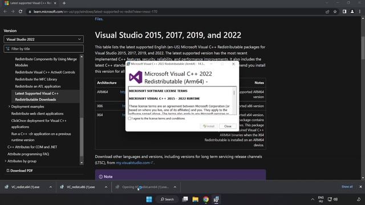Reload the page with the refresh icon
The image size is (365, 205).
21,11
